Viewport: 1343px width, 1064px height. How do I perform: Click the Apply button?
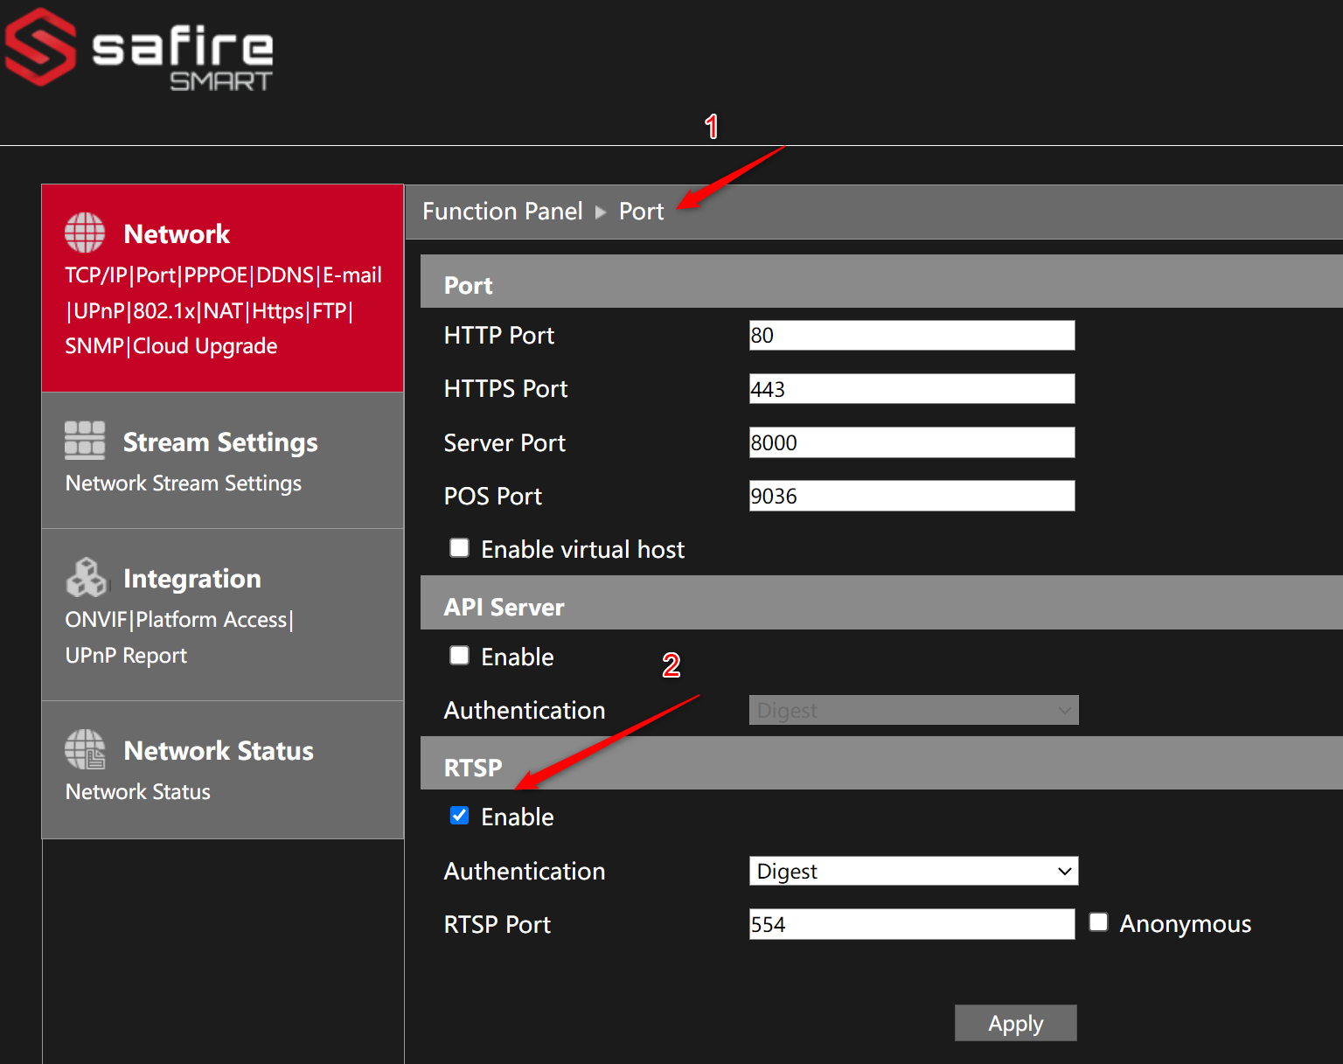[1015, 1023]
